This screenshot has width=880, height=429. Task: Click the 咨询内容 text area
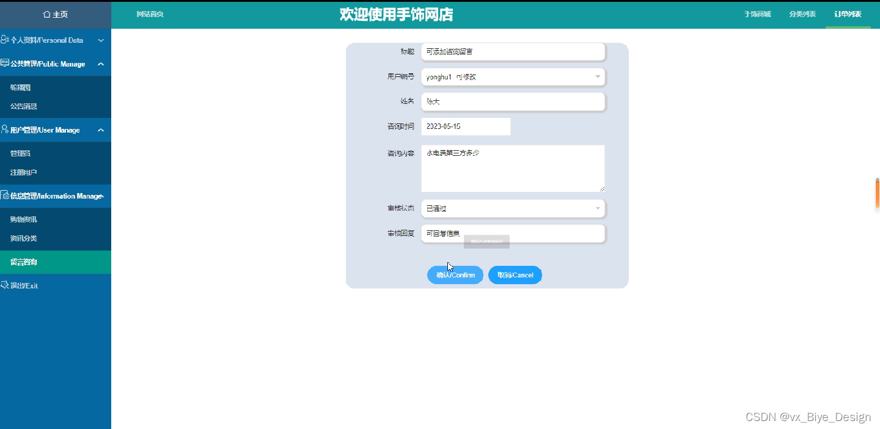(513, 169)
